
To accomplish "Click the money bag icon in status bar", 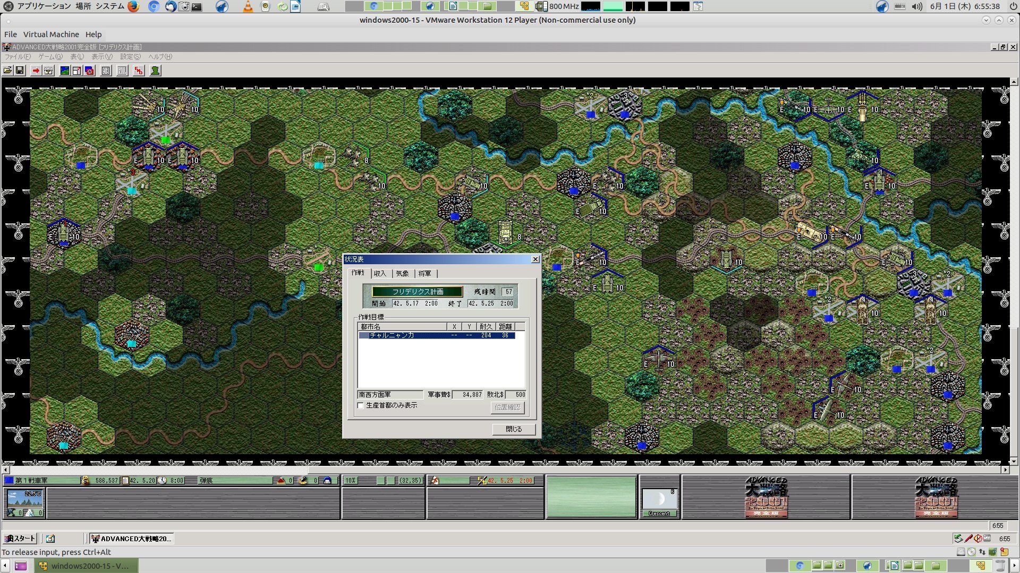I will tap(86, 481).
